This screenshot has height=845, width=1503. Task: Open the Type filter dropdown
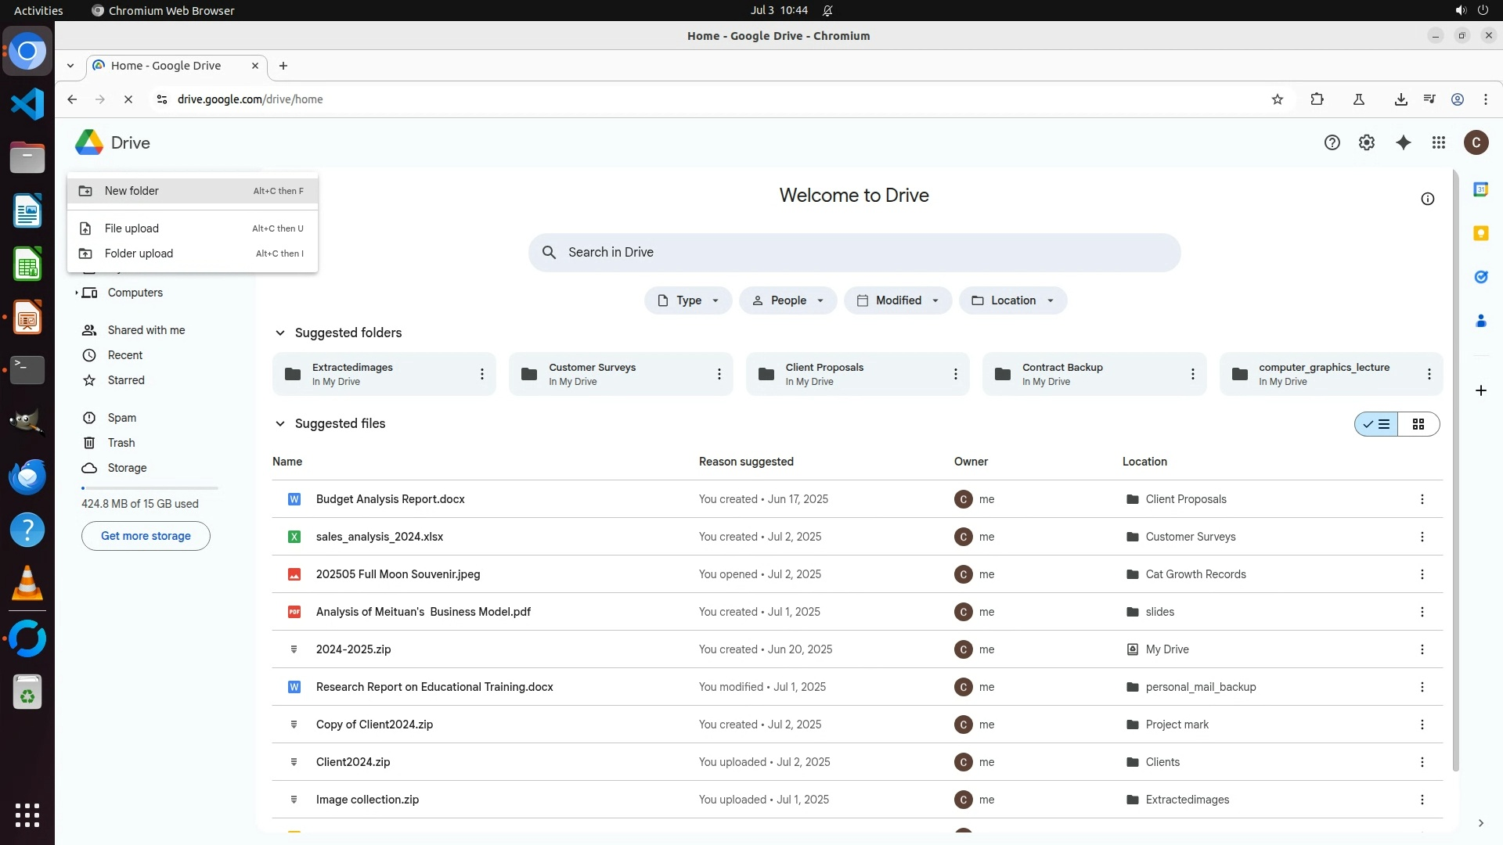coord(688,300)
